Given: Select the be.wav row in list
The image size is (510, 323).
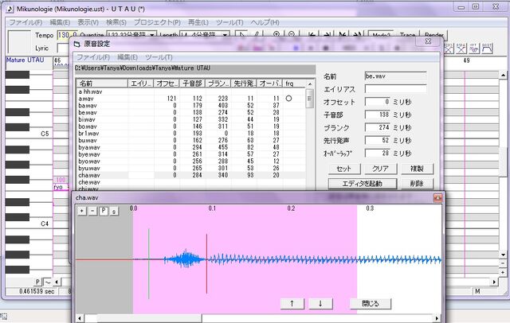Looking at the screenshot, I should (191, 113).
